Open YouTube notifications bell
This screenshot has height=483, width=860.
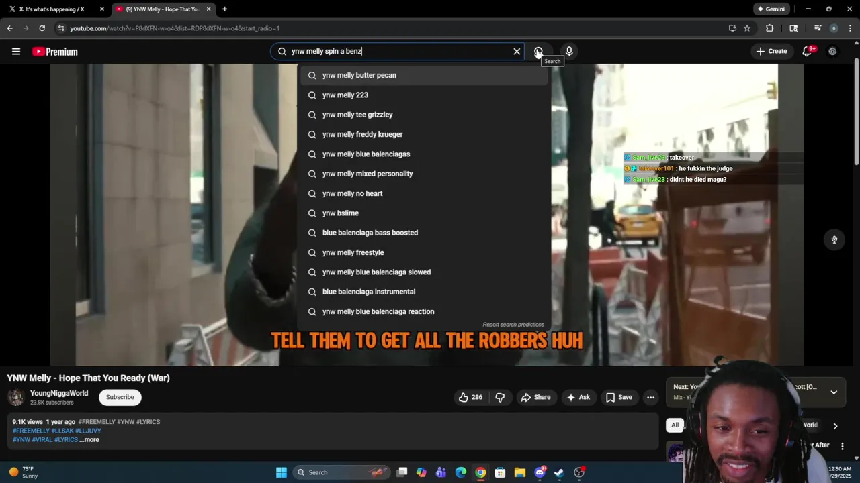click(808, 52)
